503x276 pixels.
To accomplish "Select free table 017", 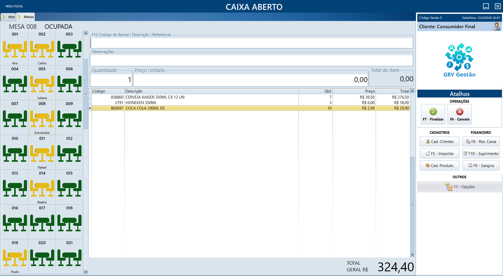I will coord(42,222).
